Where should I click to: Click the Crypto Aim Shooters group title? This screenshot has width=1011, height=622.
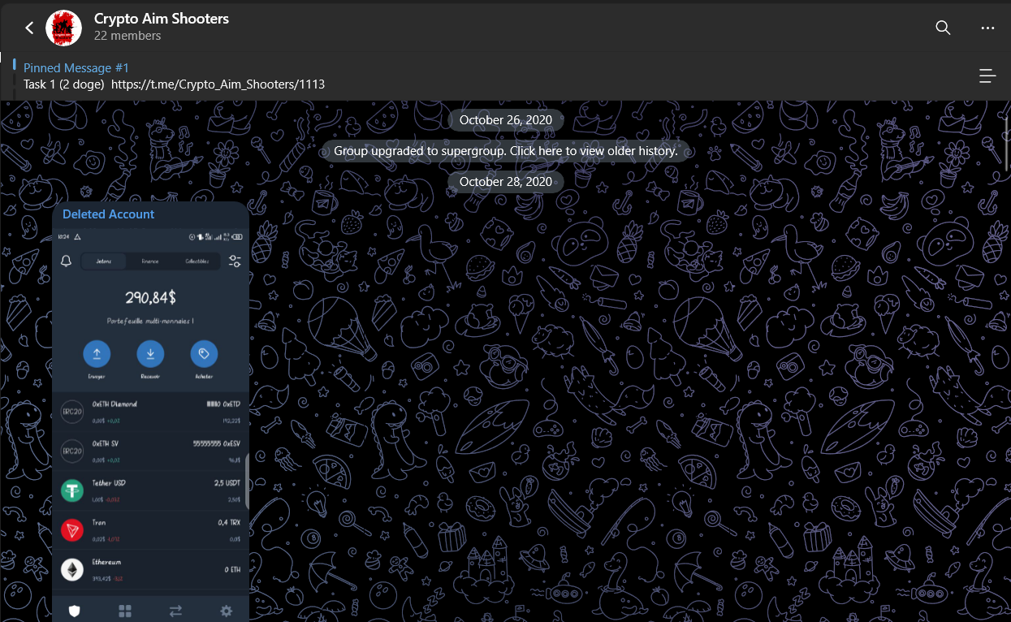pyautogui.click(x=161, y=19)
